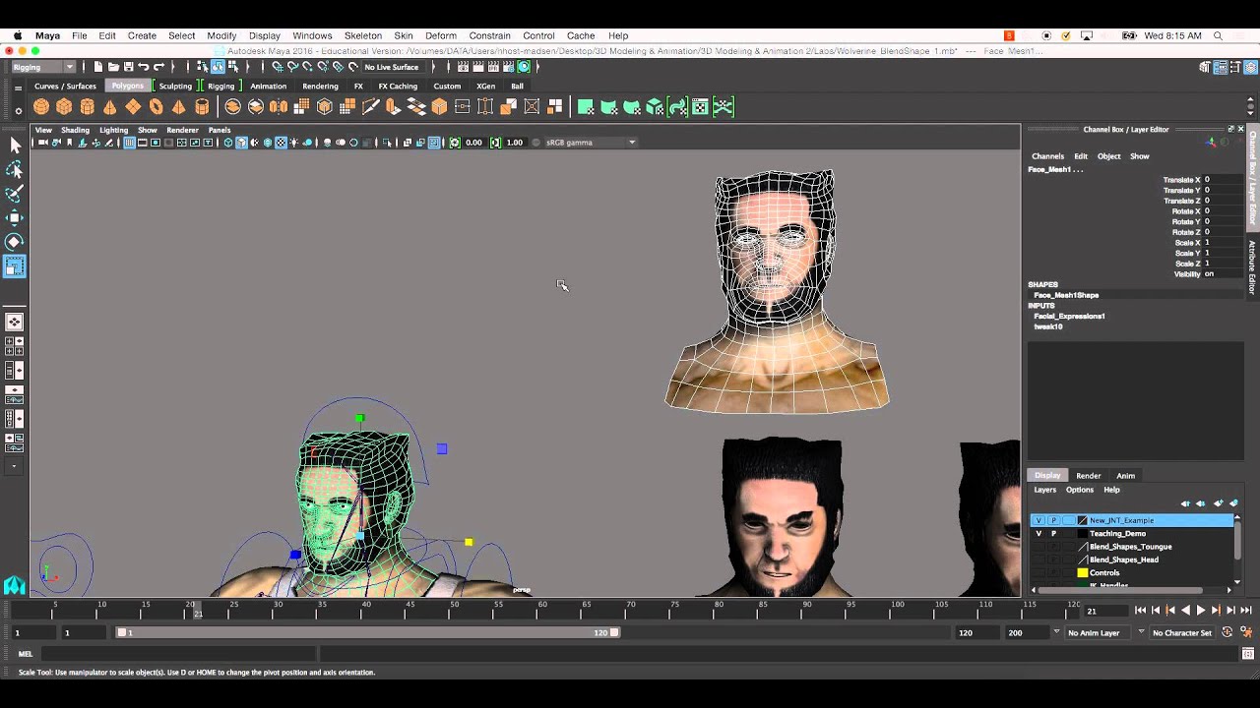Screen dimensions: 1260x708
Task: Open the Skeleton menu
Action: (362, 35)
